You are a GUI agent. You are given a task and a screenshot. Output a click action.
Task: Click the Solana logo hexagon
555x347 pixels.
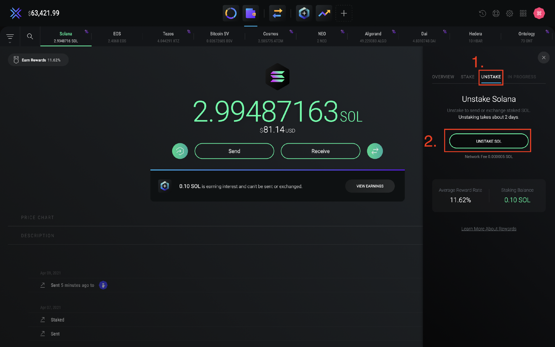coord(277,77)
